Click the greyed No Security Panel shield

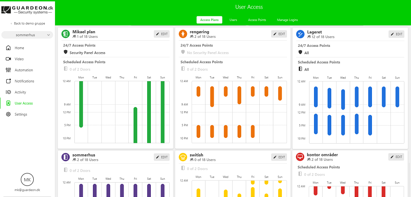(183, 52)
